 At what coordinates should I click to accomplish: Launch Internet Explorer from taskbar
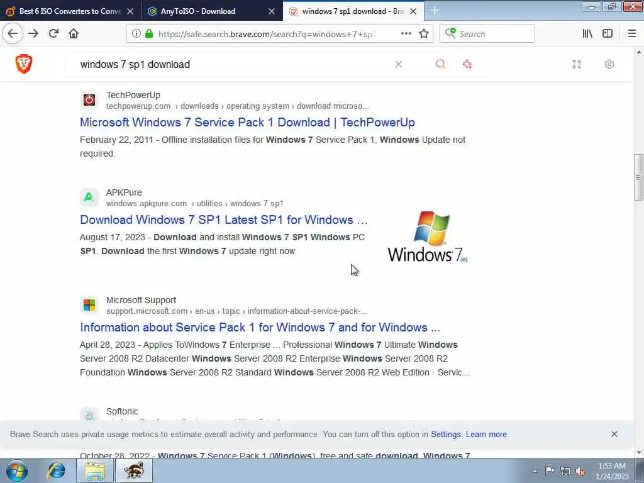(x=56, y=470)
